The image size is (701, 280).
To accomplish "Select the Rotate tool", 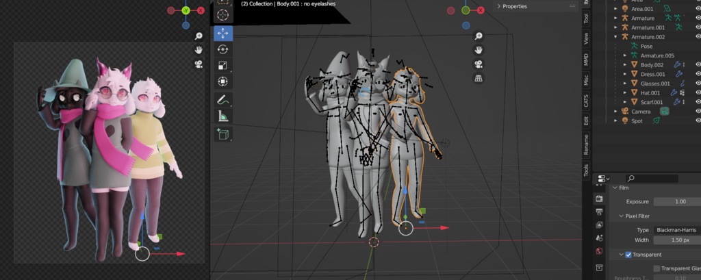I will tap(222, 49).
